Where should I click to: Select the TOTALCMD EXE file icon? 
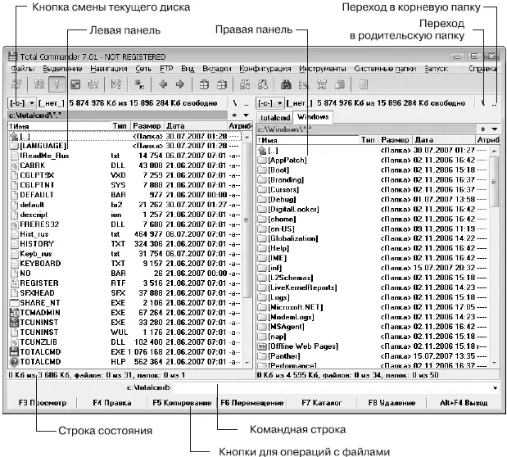(14, 352)
